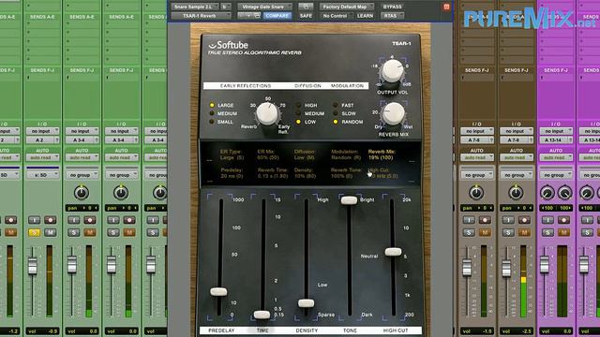Viewport: 600px width, 337px height.
Task: Record-arm the A 2 output channel
Action: click(x=50, y=220)
